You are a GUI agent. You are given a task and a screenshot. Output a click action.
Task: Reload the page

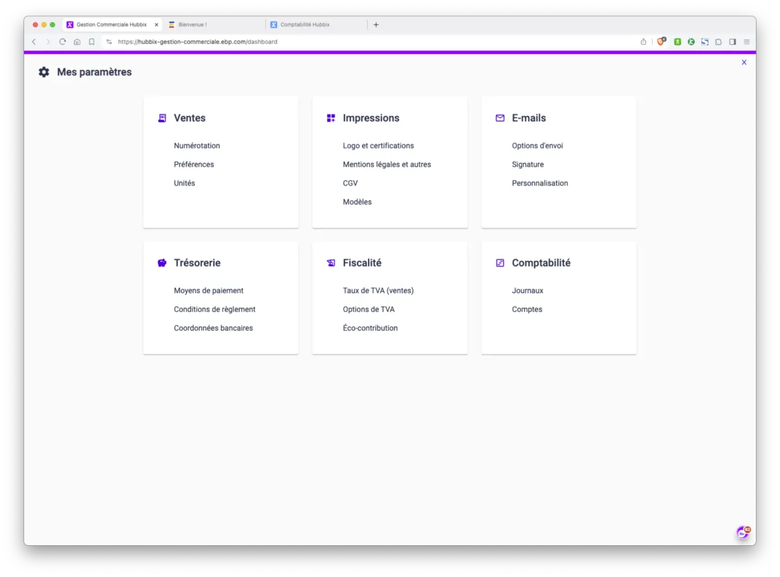(62, 42)
